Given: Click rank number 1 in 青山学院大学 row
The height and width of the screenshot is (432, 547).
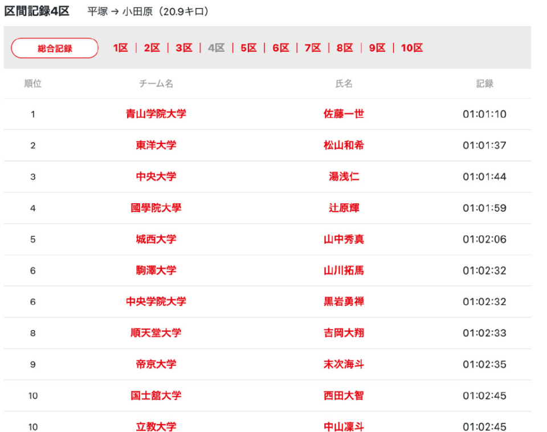Looking at the screenshot, I should click(x=33, y=114).
